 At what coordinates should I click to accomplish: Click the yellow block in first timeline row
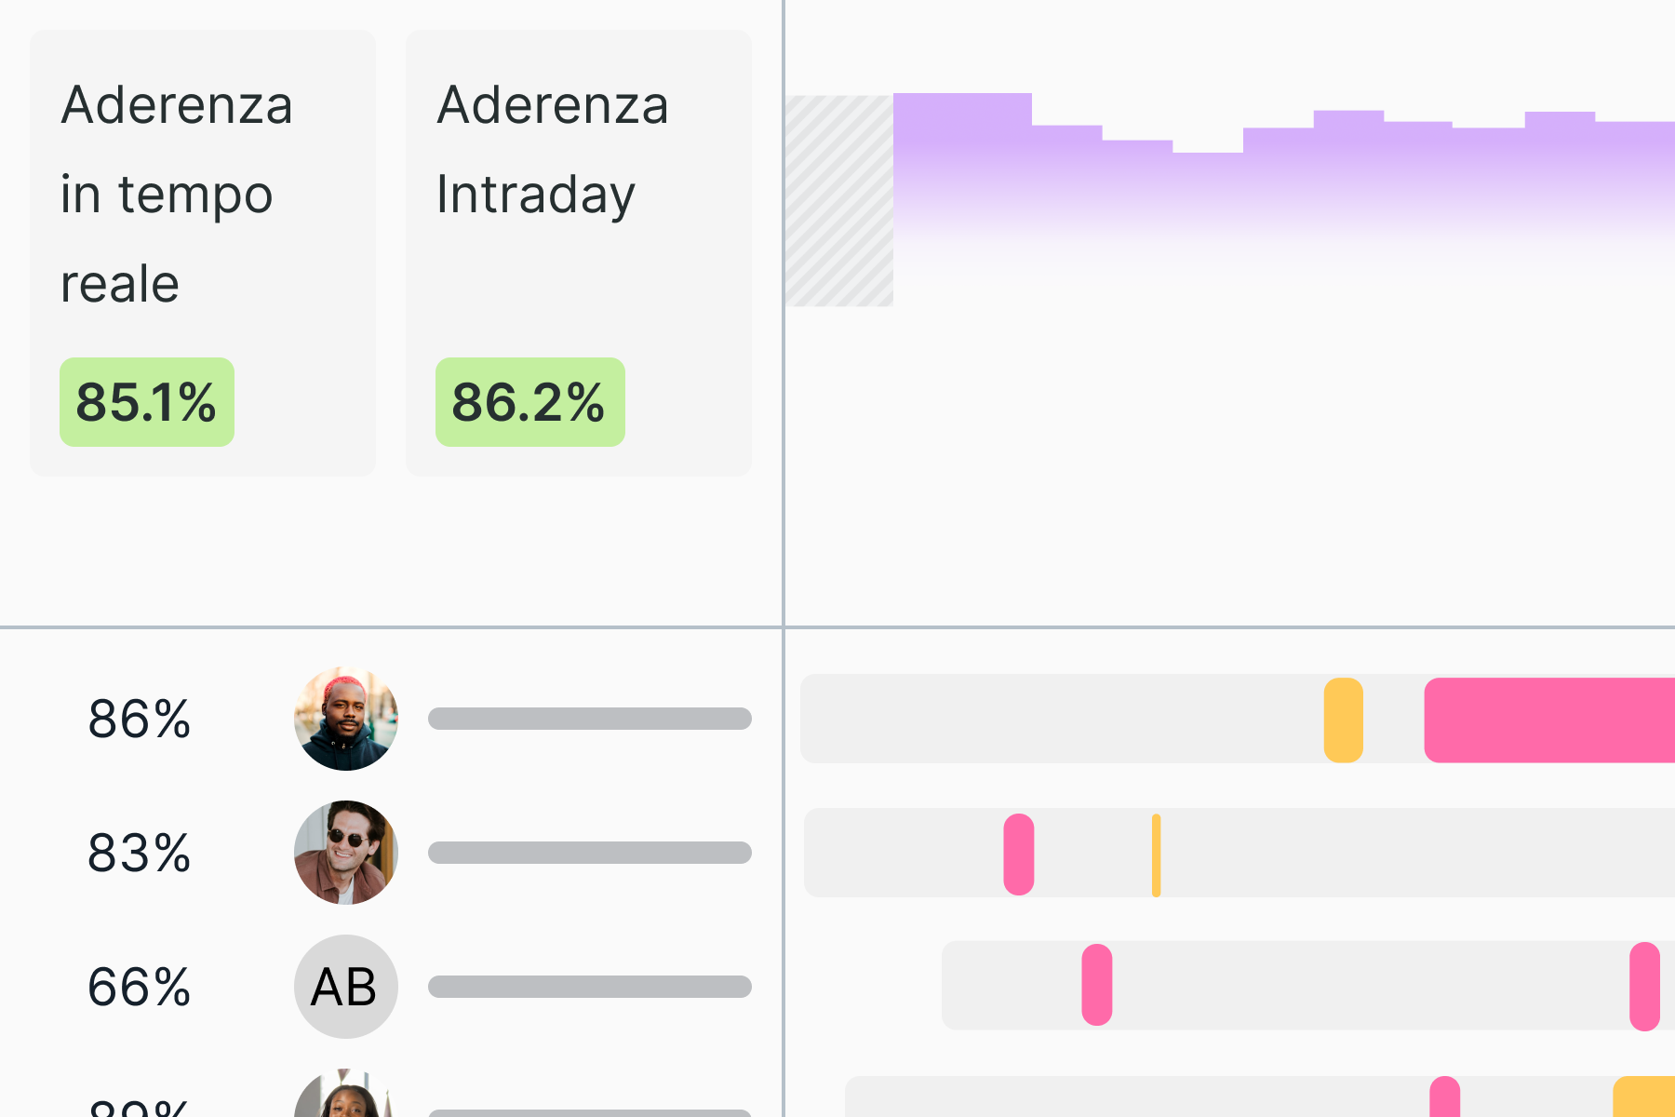click(x=1343, y=720)
